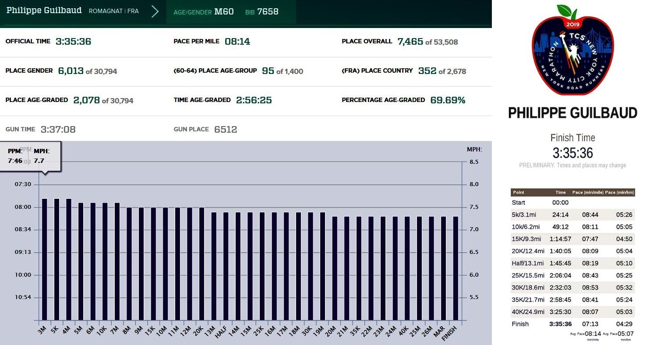Viewport: 650px width, 345px height.
Task: Click the Finish row time 3:35:36 in table
Action: click(561, 324)
